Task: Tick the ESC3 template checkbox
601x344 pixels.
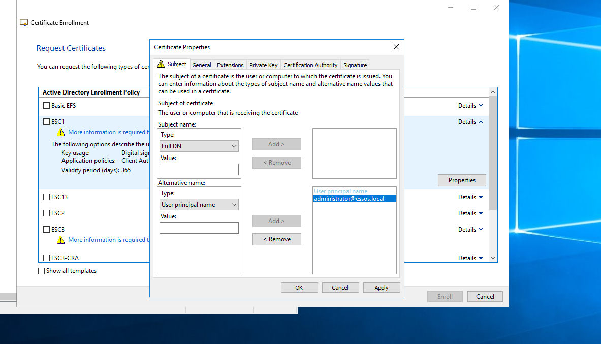Action: click(x=46, y=229)
